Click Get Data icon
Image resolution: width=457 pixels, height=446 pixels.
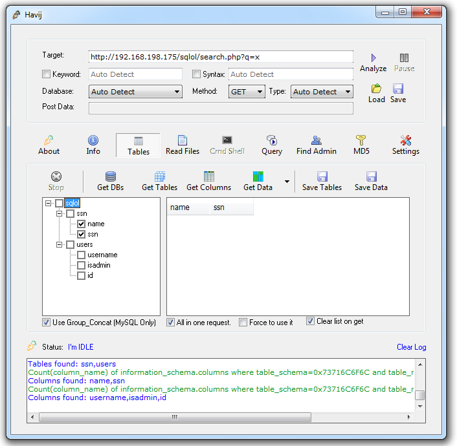[258, 176]
